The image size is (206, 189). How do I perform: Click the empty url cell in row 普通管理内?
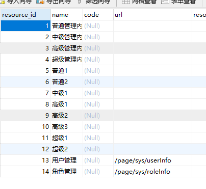pyautogui.click(x=152, y=26)
